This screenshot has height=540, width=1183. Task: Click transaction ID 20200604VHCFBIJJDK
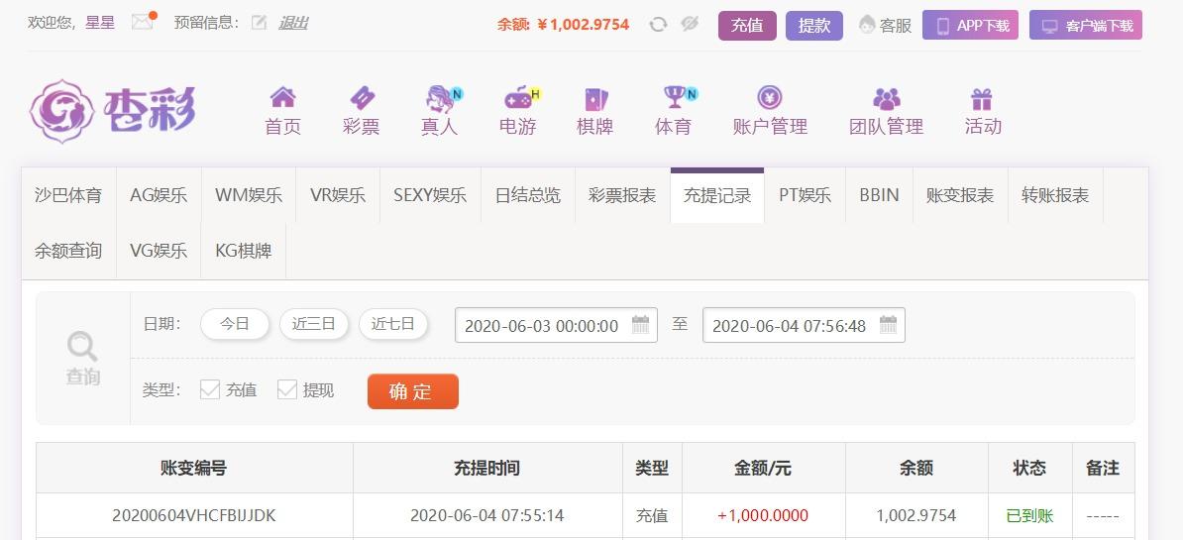tap(194, 516)
